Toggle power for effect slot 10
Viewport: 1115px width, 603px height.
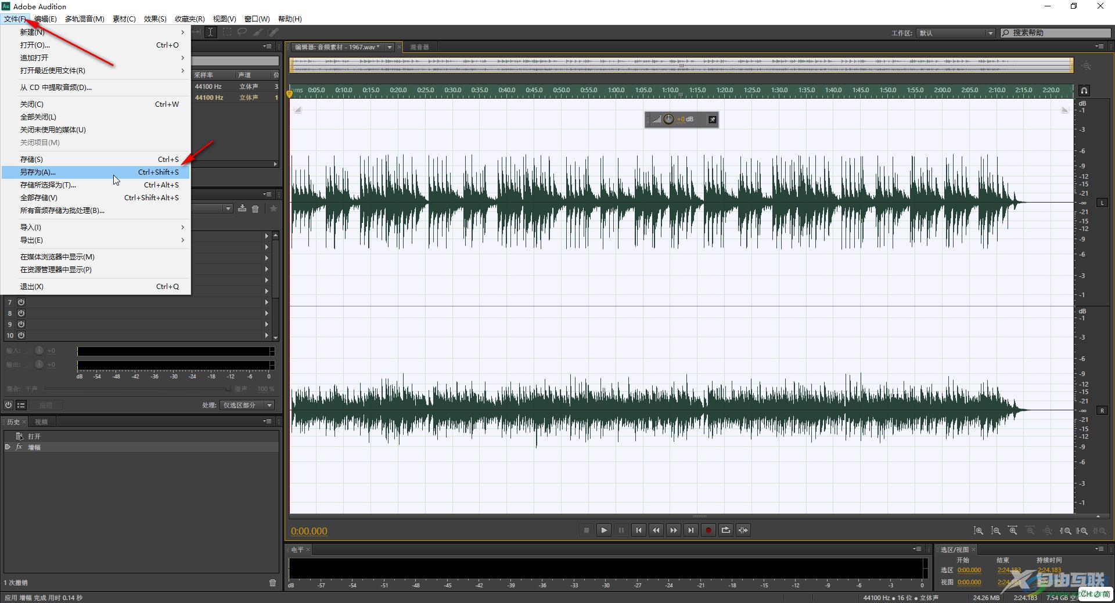click(21, 335)
